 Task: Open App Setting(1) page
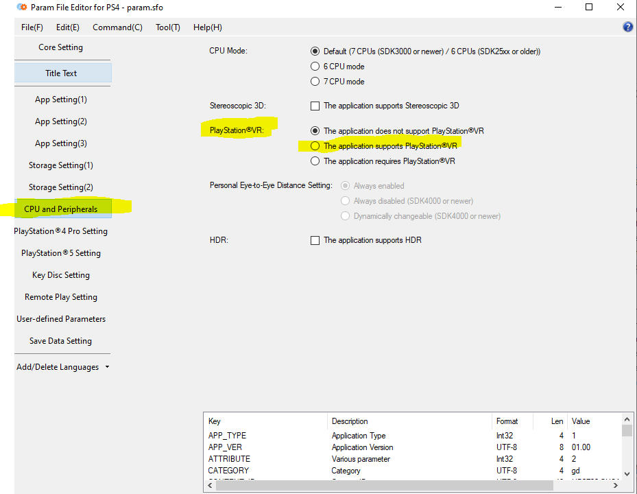61,99
